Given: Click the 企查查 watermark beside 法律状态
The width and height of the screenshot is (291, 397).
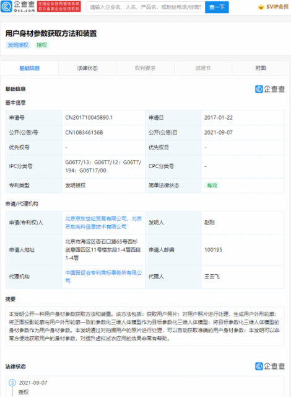Looking at the screenshot, I should (270, 366).
